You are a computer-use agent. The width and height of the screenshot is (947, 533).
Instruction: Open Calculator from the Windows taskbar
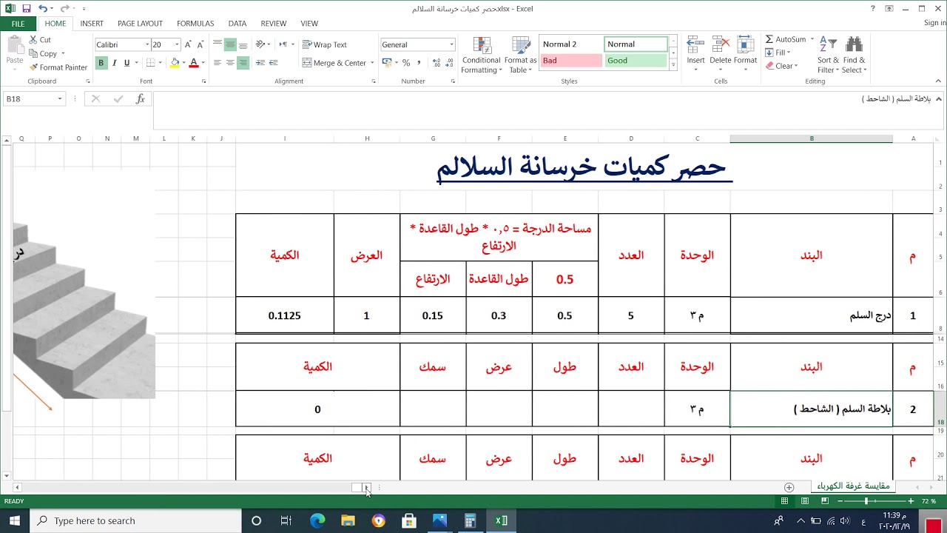click(x=470, y=520)
